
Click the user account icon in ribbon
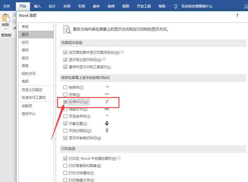coord(246,7)
